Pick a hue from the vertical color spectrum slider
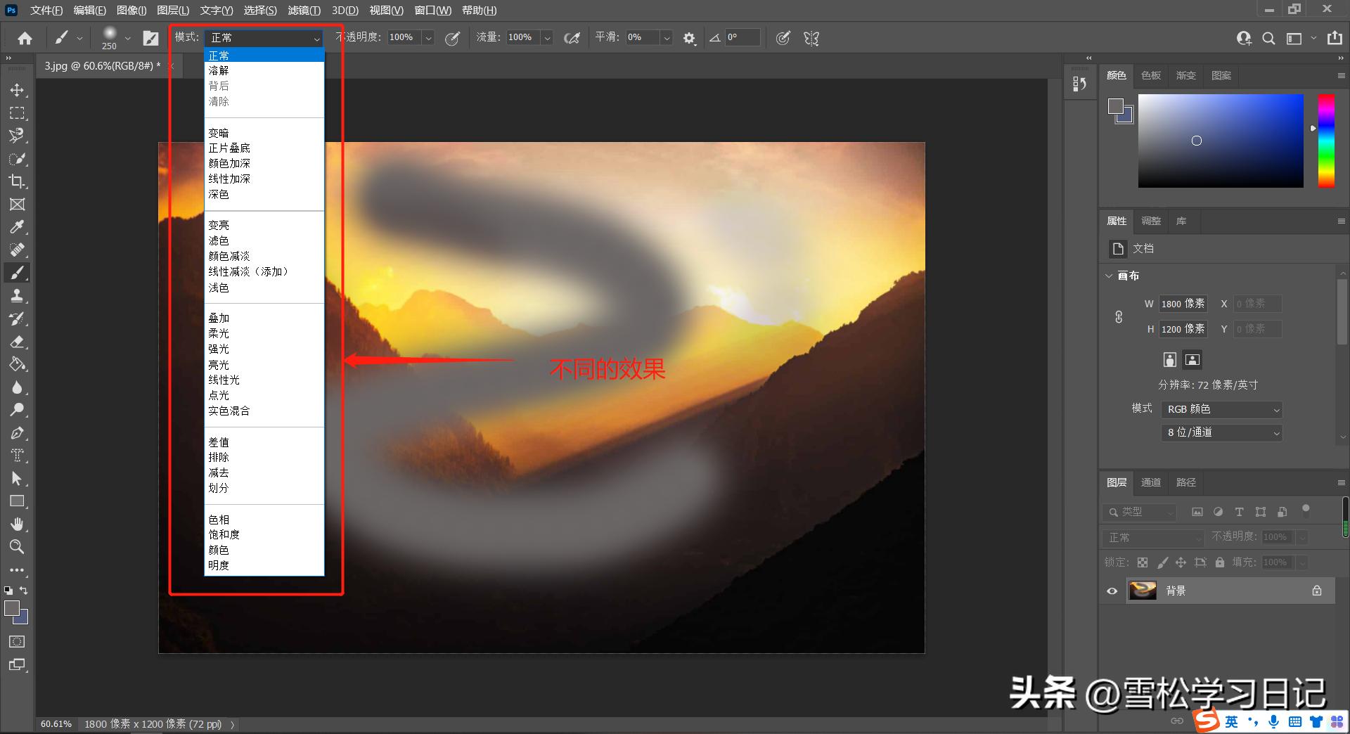This screenshot has height=734, width=1350. (1327, 141)
